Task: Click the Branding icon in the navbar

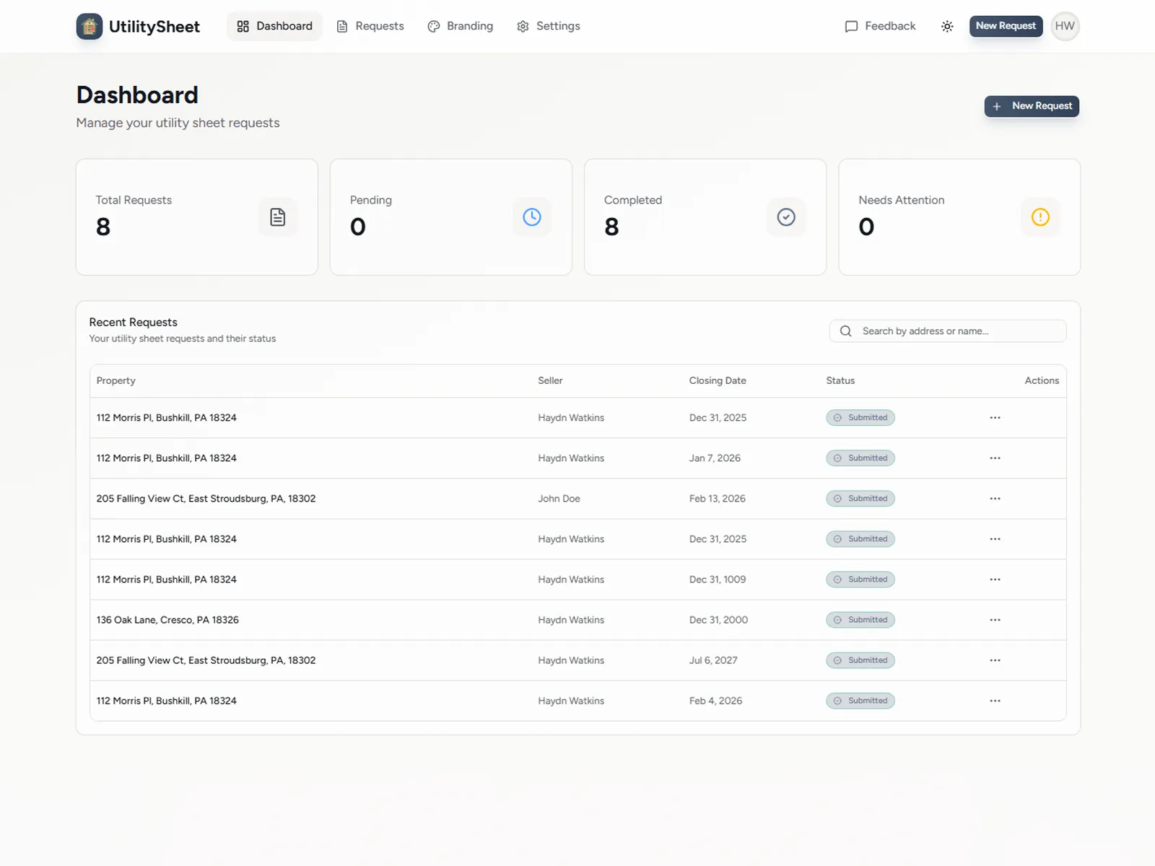Action: [x=433, y=26]
